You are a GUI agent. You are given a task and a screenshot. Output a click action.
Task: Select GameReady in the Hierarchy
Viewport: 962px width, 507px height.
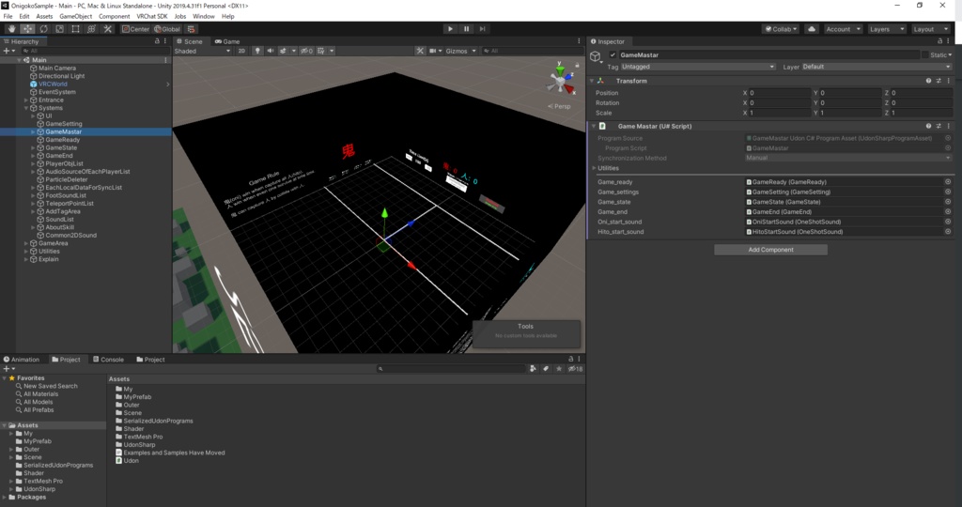pyautogui.click(x=63, y=140)
